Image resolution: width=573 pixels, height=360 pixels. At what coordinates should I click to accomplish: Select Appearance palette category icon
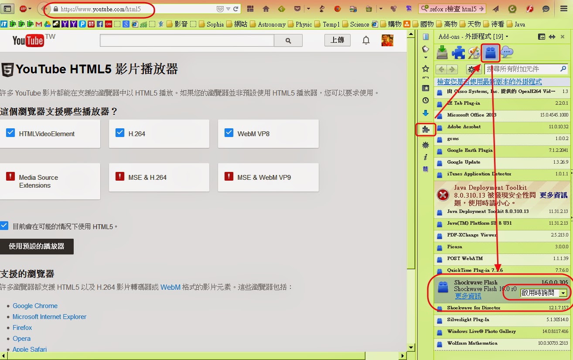point(474,53)
